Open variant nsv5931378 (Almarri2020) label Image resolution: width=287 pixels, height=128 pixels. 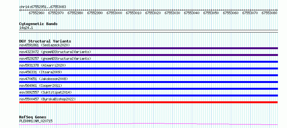tap(43, 65)
